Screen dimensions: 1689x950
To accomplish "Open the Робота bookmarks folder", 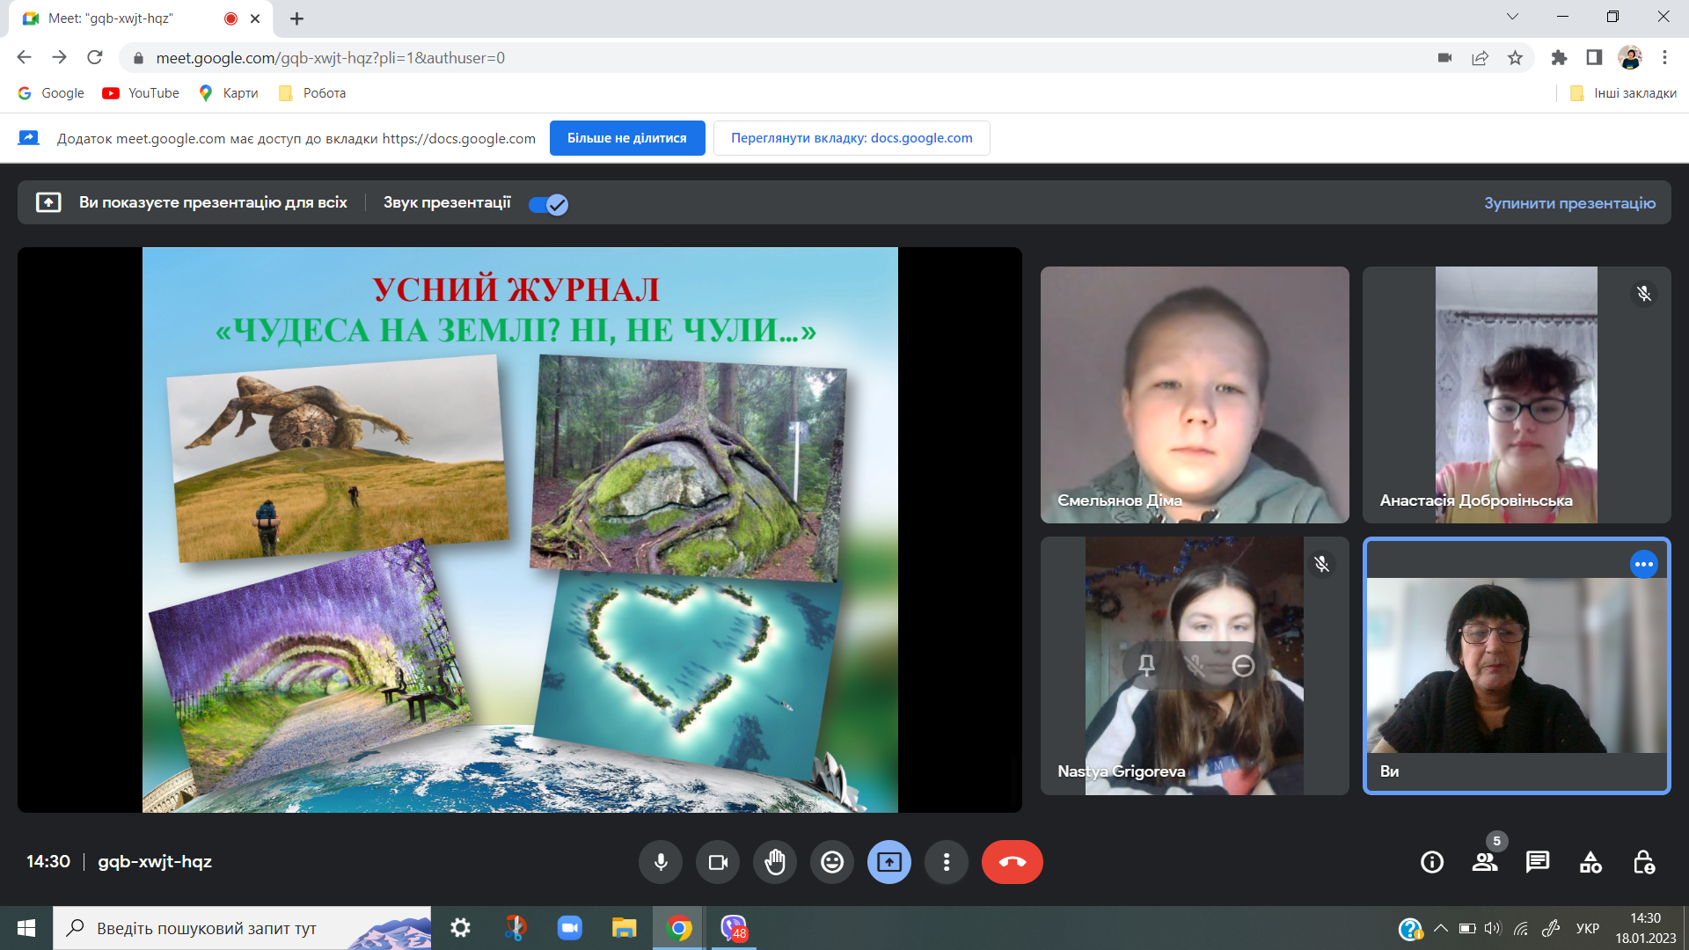I will pos(312,93).
